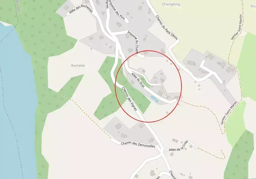Click the large building above Chemin des Demoiselles
256x179 pixels.
click(x=118, y=126)
